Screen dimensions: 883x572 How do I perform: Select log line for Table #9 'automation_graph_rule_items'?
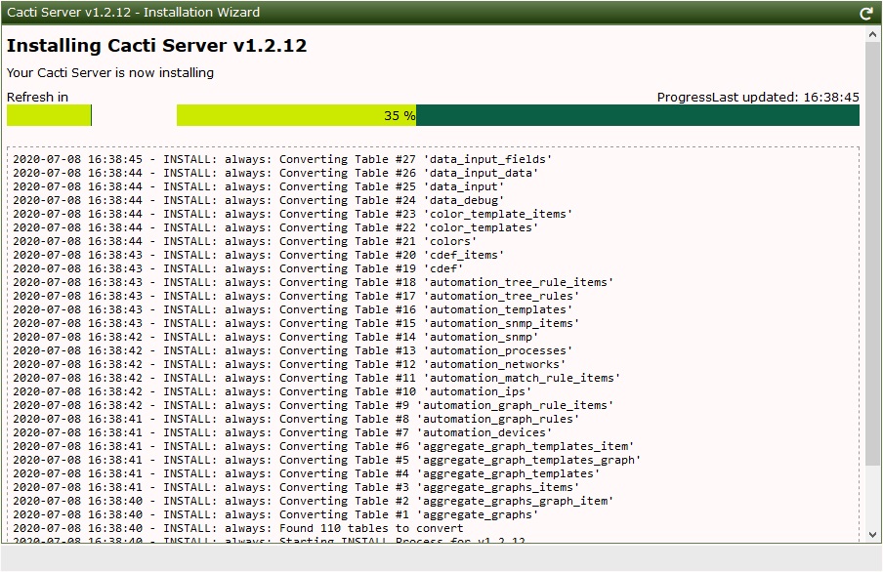coord(314,405)
